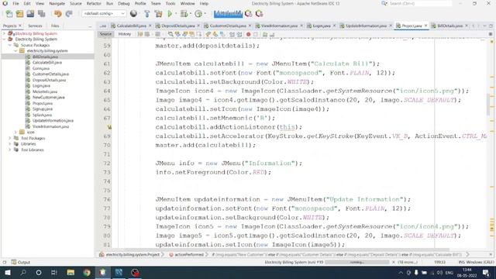Open the Tools menu

[x=170, y=3]
